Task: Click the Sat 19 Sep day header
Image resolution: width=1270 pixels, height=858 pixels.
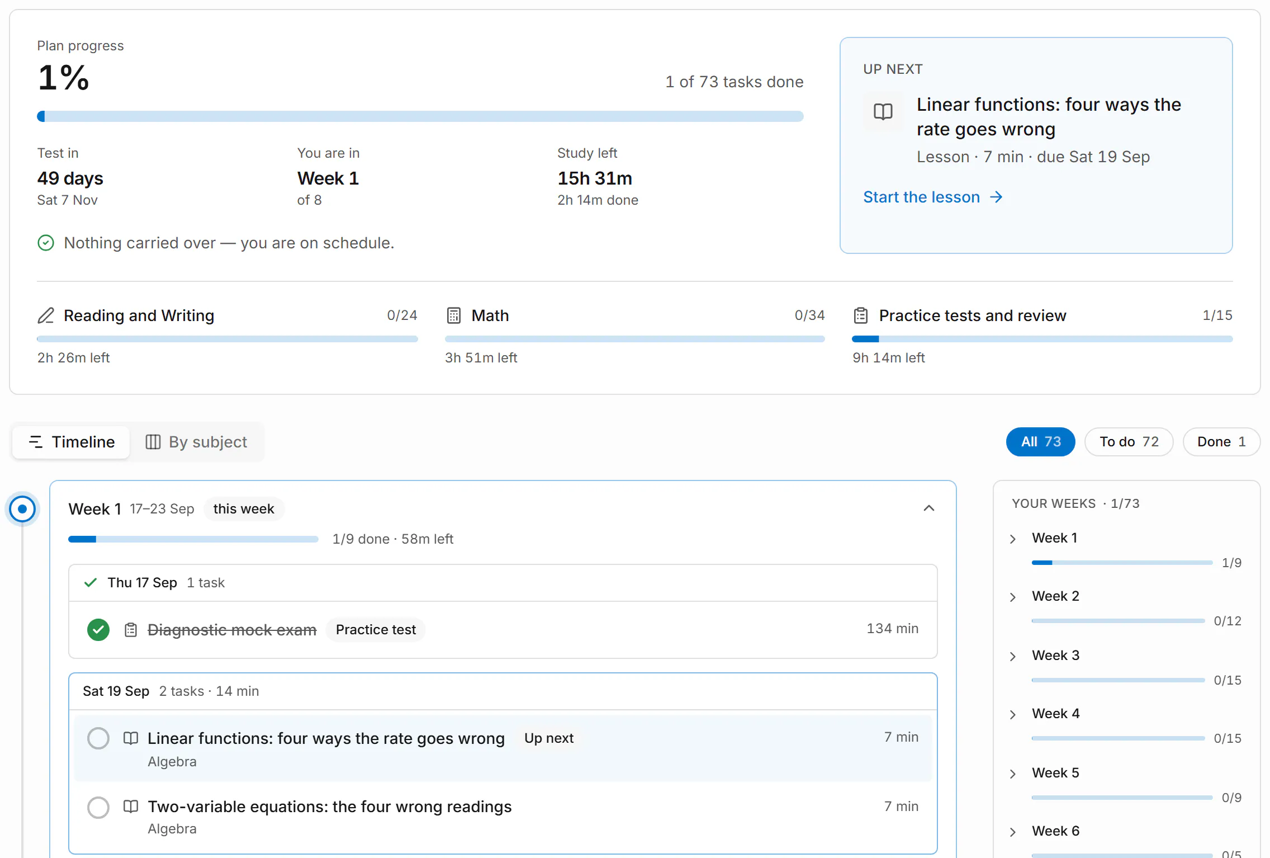Action: [x=503, y=691]
